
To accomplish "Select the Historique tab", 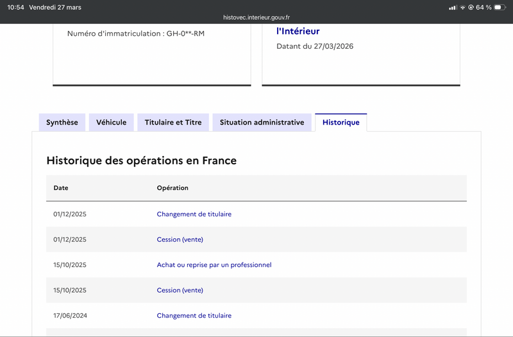I will (x=341, y=122).
